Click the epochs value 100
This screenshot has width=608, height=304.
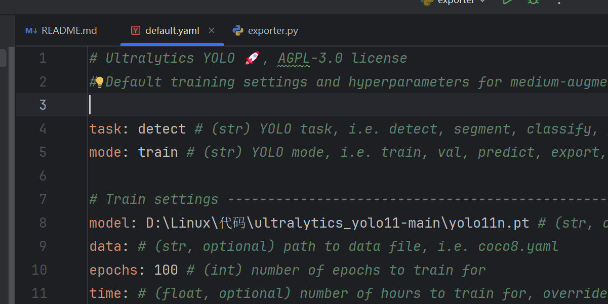coord(166,270)
